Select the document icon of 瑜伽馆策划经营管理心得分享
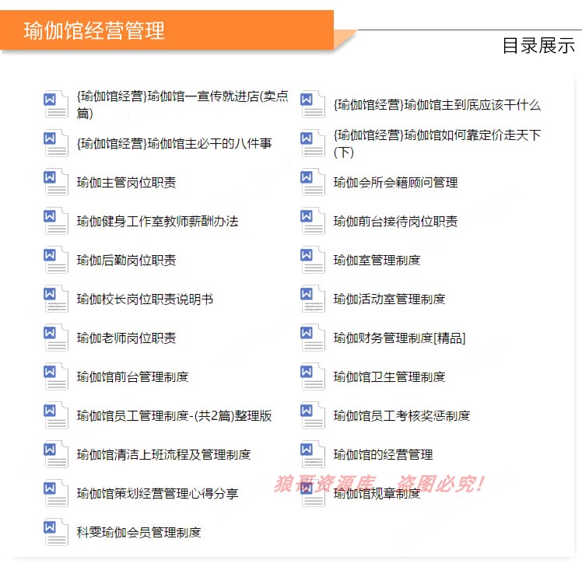Image resolution: width=582 pixels, height=567 pixels. [56, 494]
